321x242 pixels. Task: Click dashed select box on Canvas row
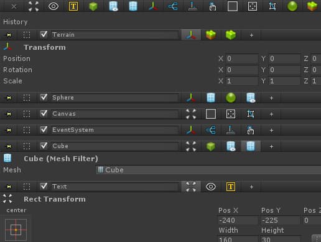click(x=27, y=114)
